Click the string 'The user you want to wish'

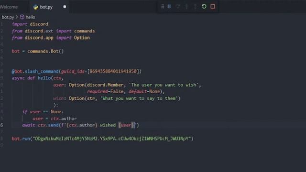click(x=164, y=85)
